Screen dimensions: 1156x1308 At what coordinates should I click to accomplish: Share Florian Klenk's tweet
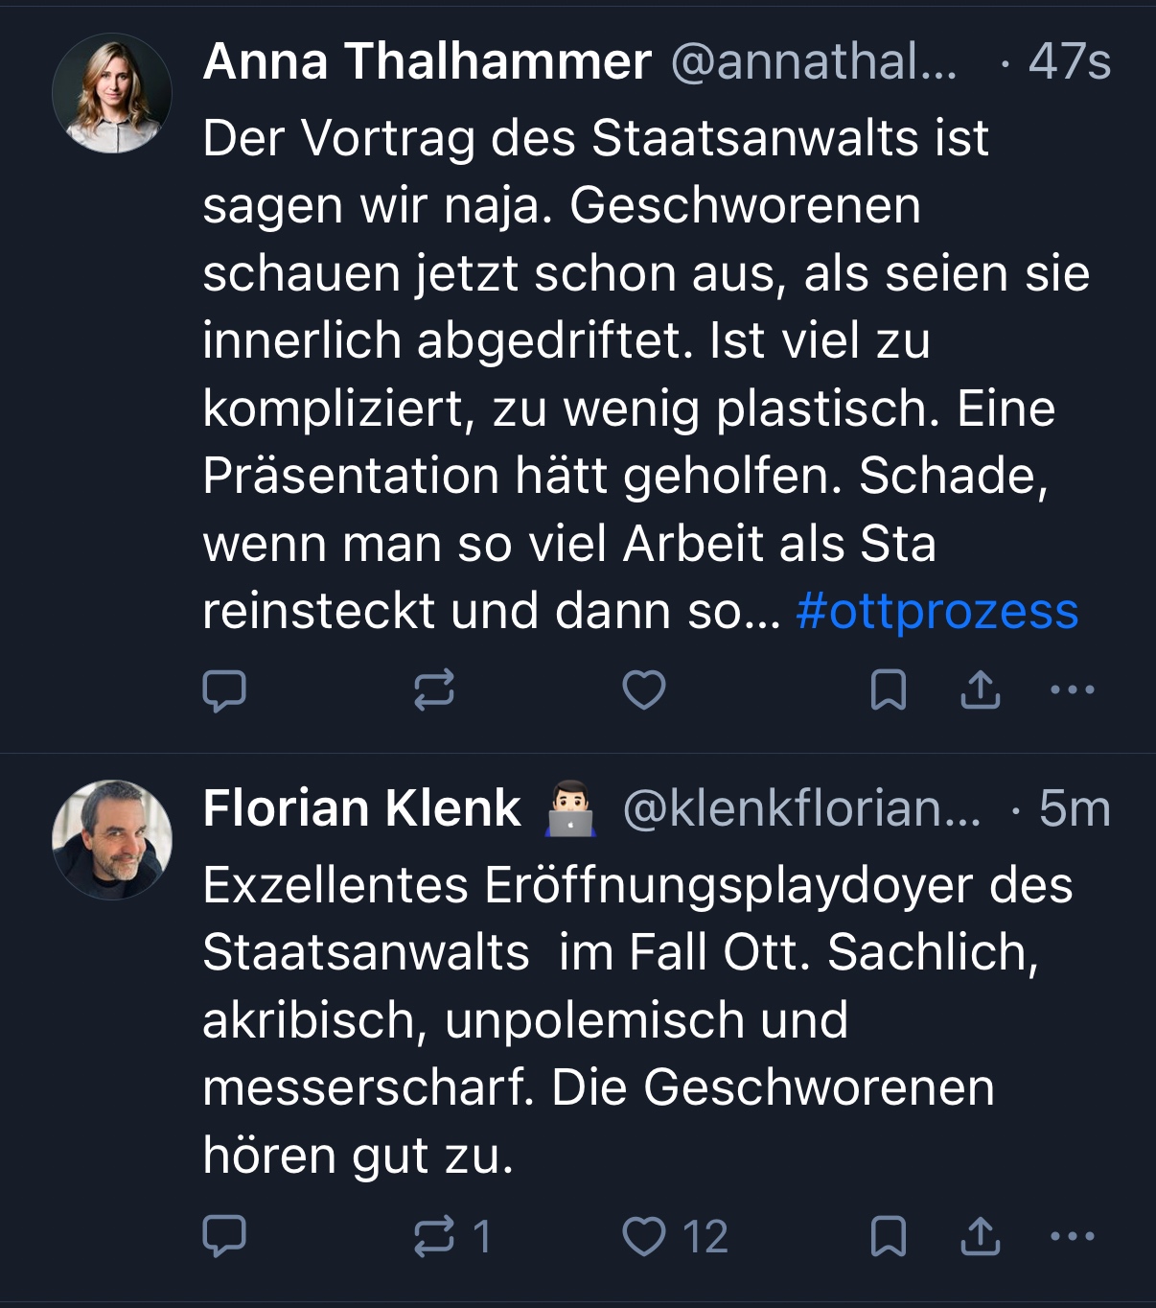(x=980, y=1236)
